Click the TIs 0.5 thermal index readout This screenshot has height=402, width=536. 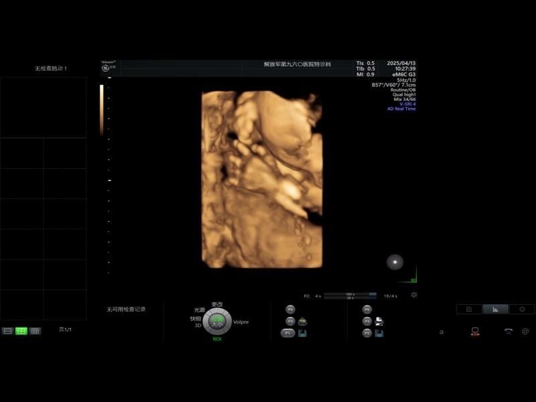point(365,63)
